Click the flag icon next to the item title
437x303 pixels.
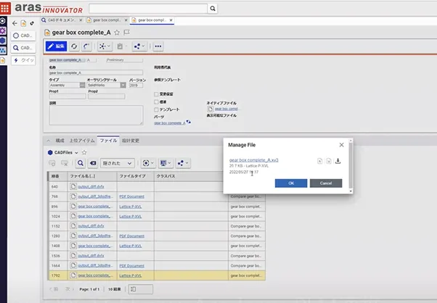(126, 33)
